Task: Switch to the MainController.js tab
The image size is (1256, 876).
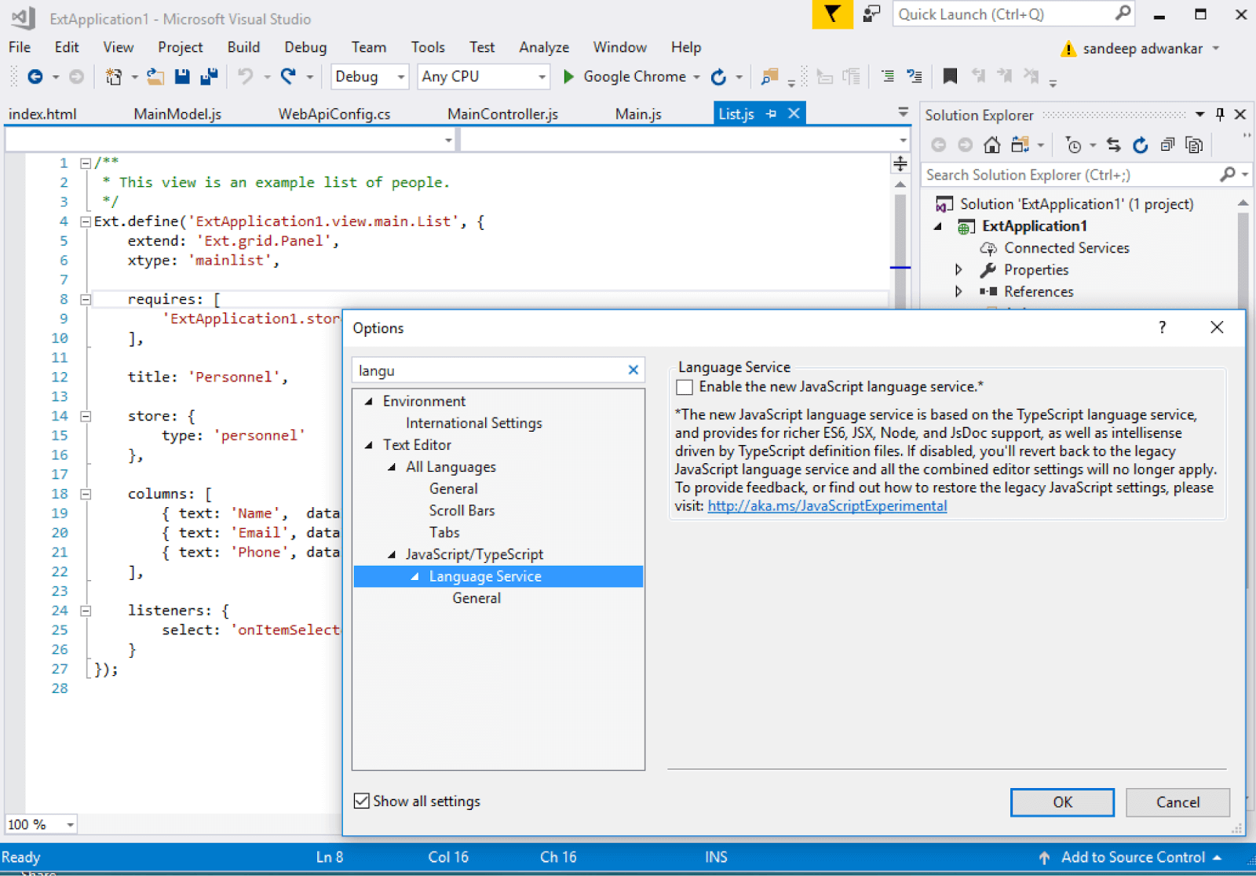Action: (502, 114)
